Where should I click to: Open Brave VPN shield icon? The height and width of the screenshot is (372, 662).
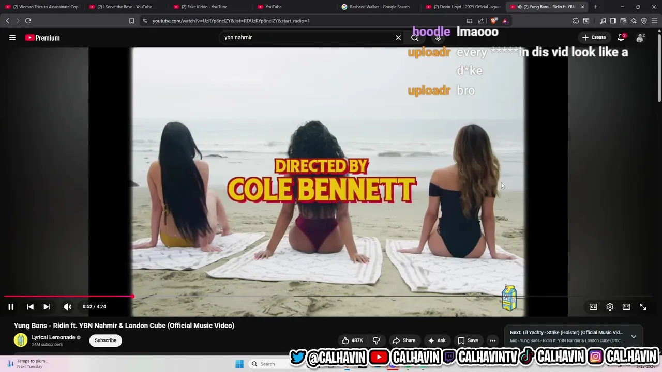pyautogui.click(x=644, y=21)
